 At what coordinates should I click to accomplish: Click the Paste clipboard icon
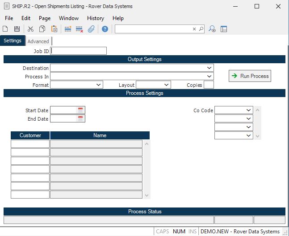click(54, 29)
